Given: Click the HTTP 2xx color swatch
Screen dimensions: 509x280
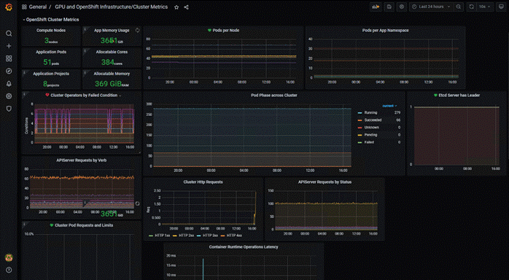Looking at the screenshot, I should pyautogui.click(x=175, y=236).
